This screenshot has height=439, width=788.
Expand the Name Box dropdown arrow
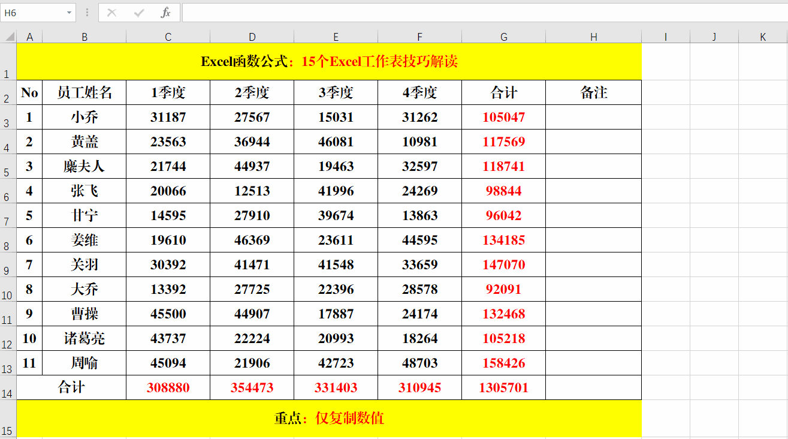click(69, 13)
